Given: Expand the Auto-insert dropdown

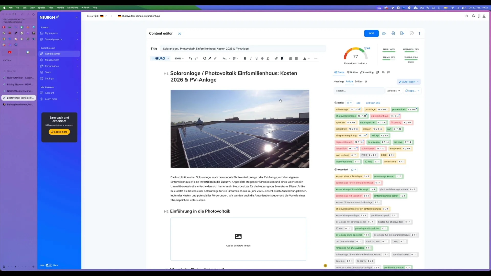Looking at the screenshot, I should click(x=409, y=82).
